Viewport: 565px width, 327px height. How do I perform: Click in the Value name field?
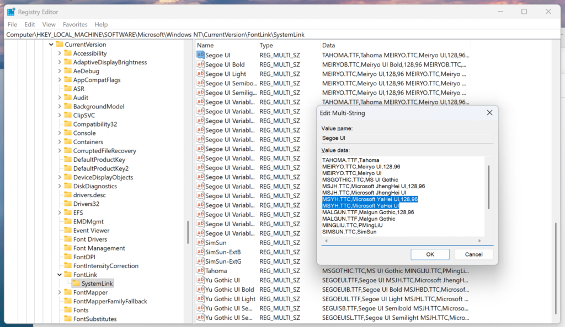(x=407, y=138)
